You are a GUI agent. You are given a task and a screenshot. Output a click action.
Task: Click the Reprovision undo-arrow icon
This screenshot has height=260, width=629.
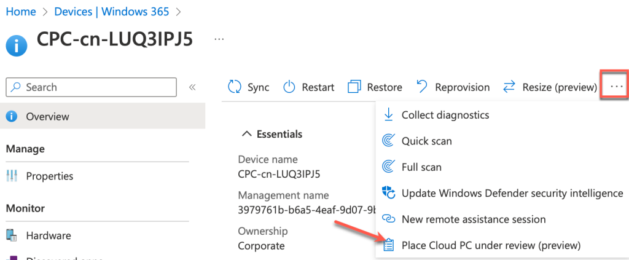click(422, 87)
